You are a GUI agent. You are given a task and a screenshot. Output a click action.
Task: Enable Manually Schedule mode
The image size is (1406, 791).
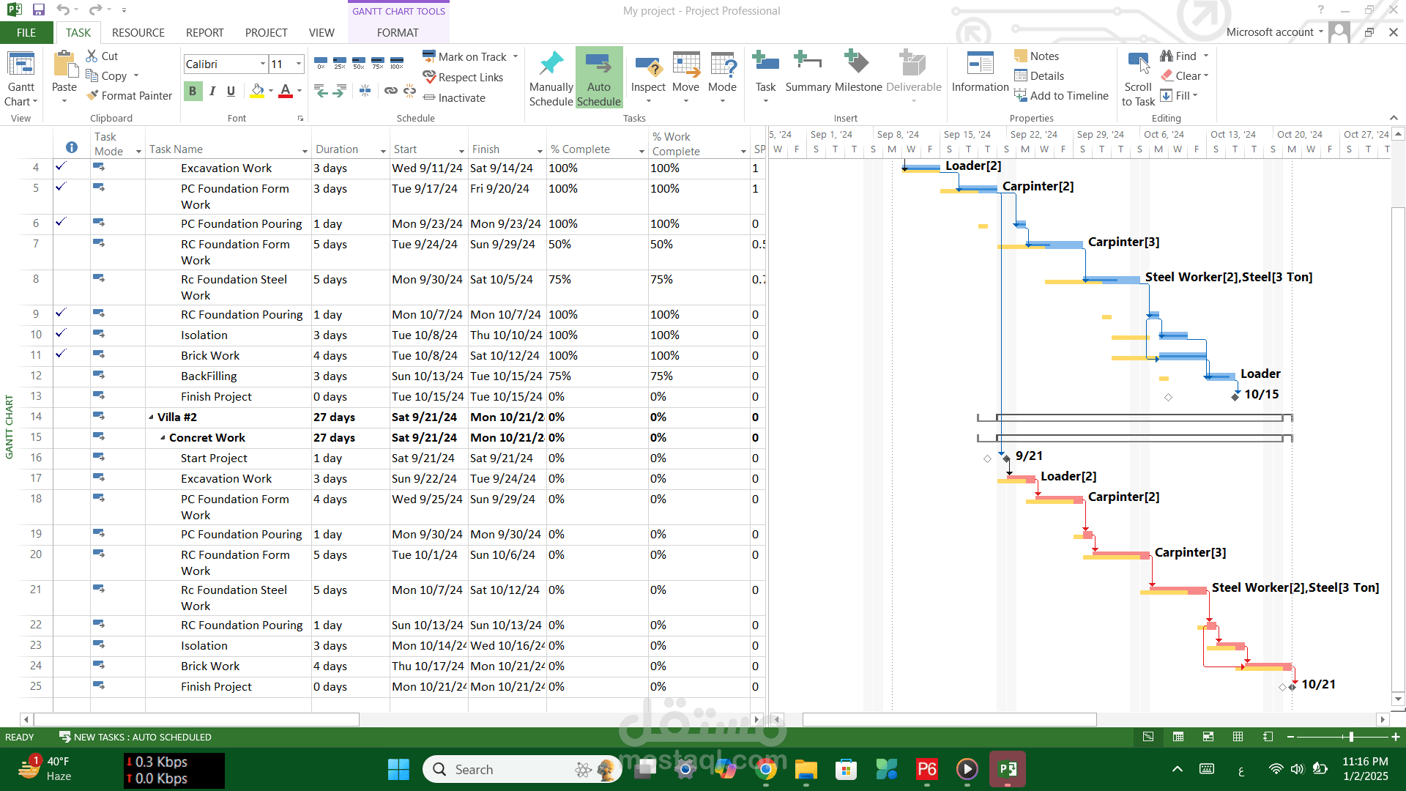point(551,79)
